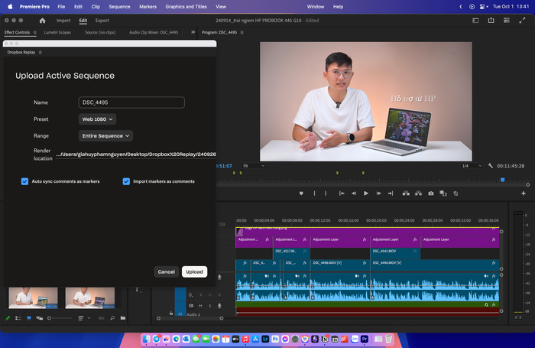Click the Cancel button

pos(166,272)
